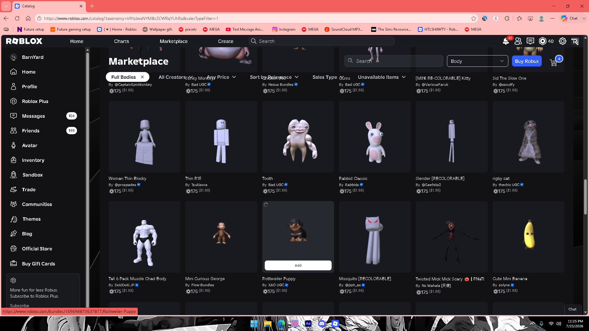Image resolution: width=589 pixels, height=331 pixels.
Task: Open the Robux balance icon
Action: pyautogui.click(x=543, y=41)
